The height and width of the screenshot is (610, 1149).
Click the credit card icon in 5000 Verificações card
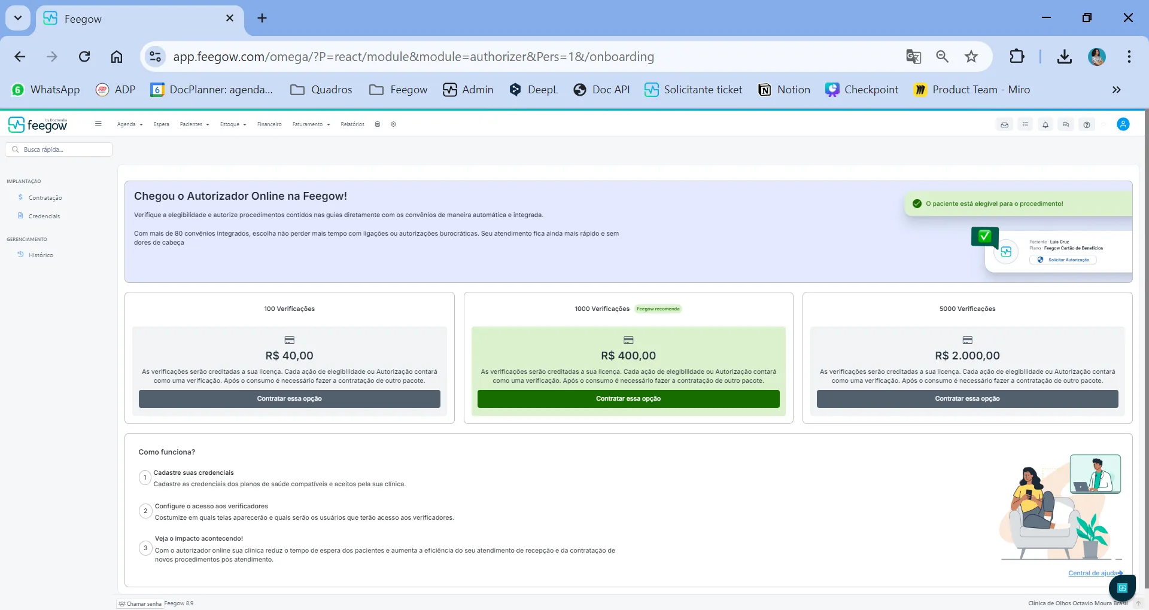968,340
